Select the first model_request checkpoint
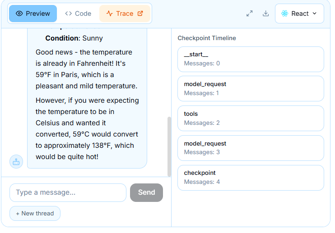 tap(251, 88)
